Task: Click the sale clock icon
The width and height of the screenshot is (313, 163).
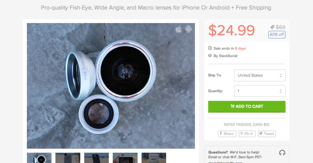Action: (x=210, y=48)
